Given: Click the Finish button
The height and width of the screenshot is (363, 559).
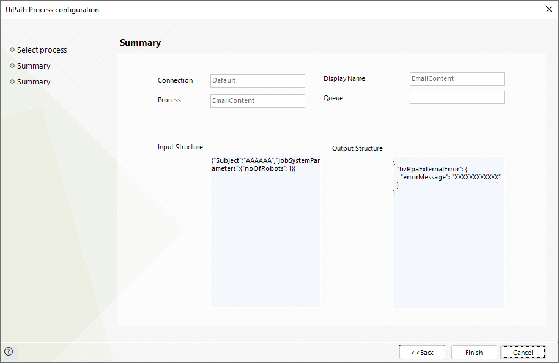Looking at the screenshot, I should (x=474, y=353).
